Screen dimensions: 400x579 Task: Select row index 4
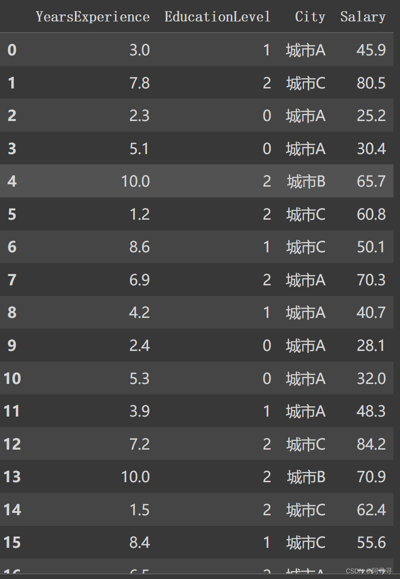click(x=12, y=181)
